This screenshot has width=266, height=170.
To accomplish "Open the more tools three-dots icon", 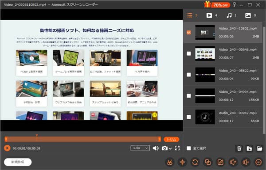I will [x=258, y=162].
